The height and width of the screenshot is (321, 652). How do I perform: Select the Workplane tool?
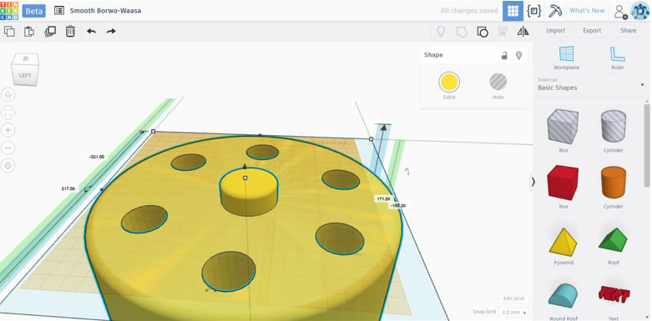click(566, 58)
